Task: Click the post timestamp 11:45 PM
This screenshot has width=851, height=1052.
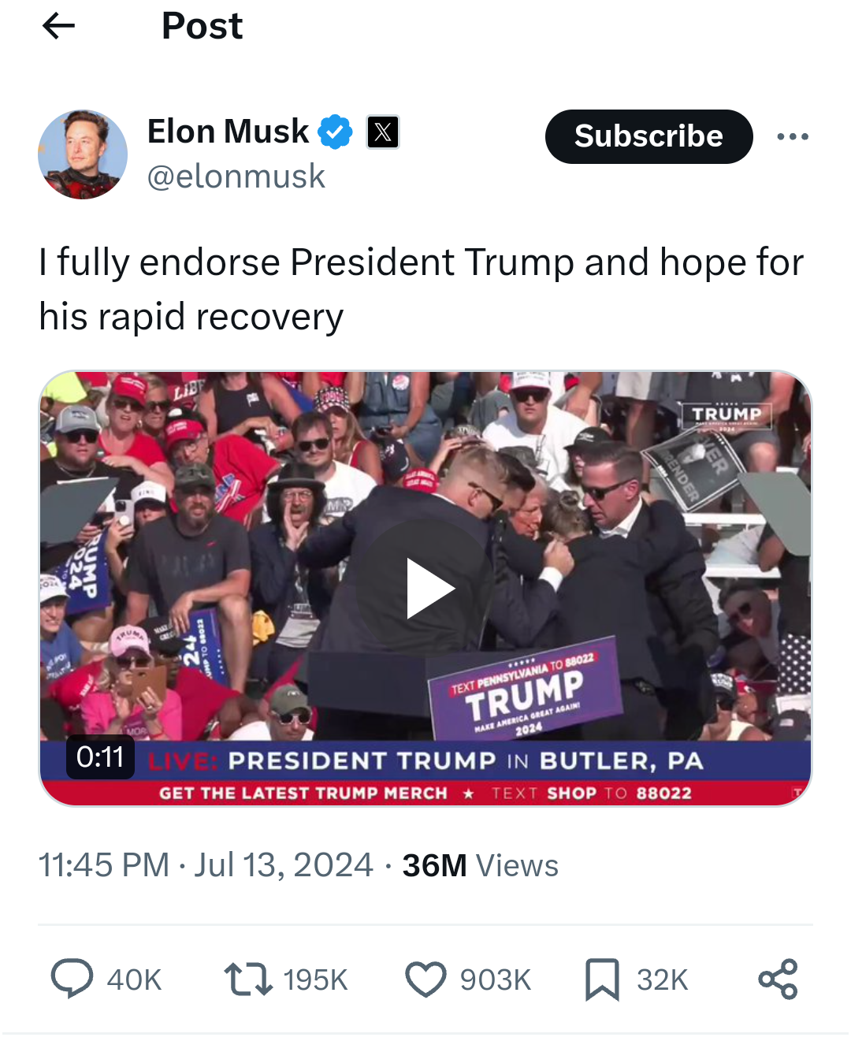Action: (103, 865)
